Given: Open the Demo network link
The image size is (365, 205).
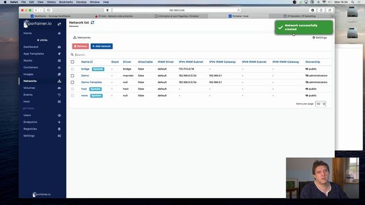Looking at the screenshot, I should click(x=85, y=76).
